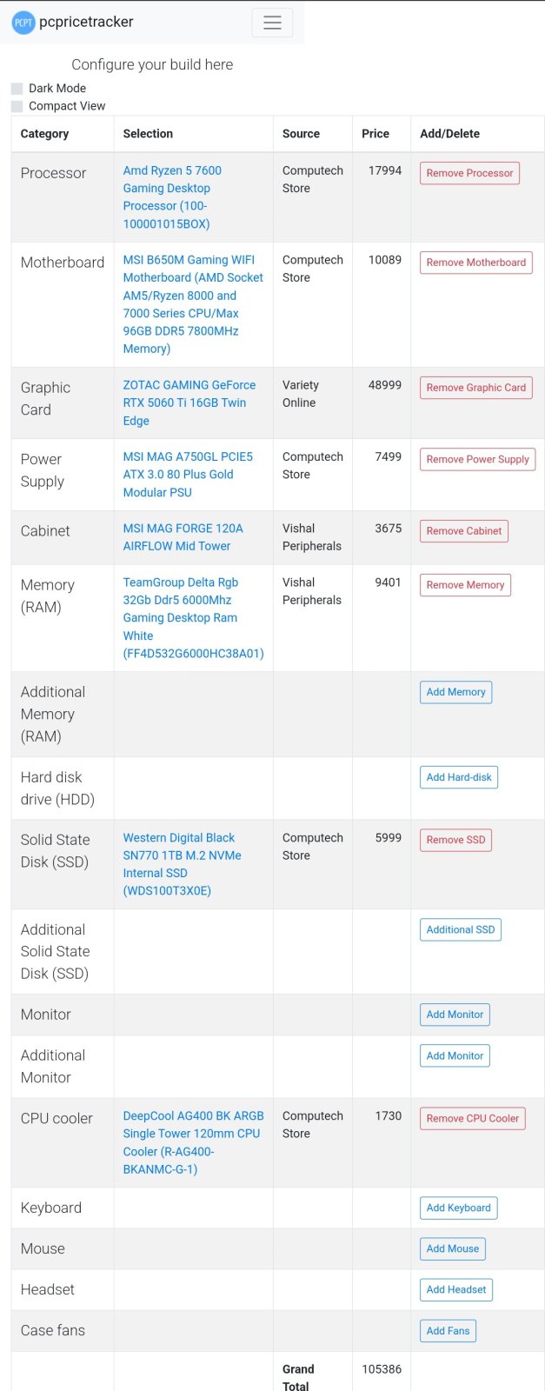Remove the SSD from the build

[455, 840]
